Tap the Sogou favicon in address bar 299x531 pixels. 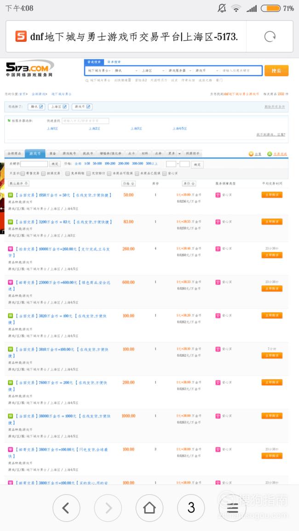pos(21,36)
